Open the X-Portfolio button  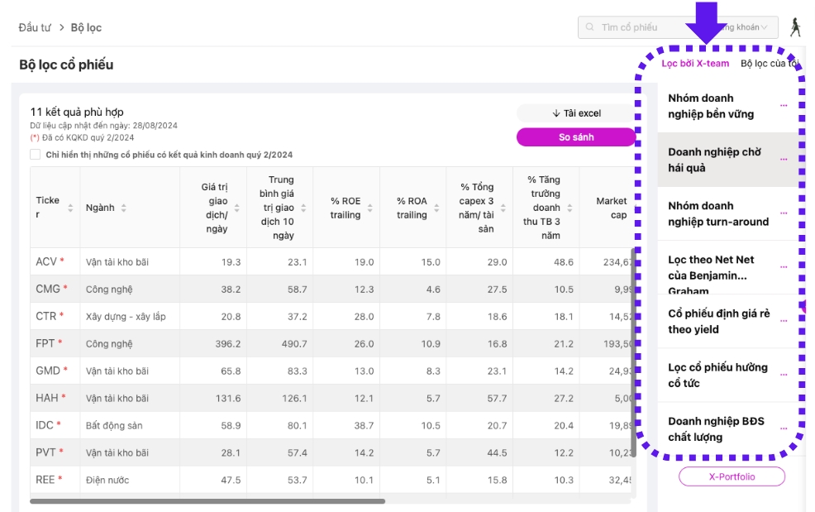[x=732, y=476]
